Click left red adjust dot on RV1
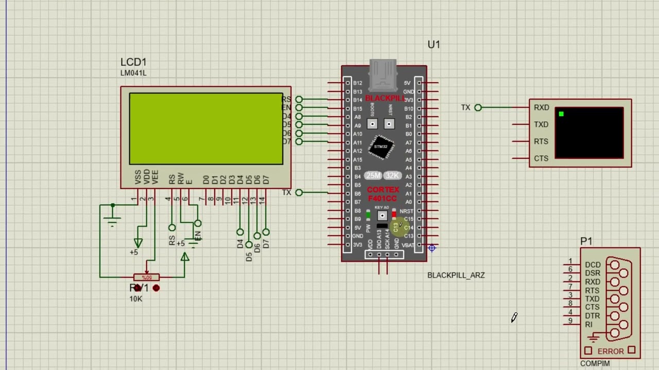This screenshot has height=370, width=659. (137, 288)
